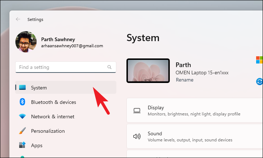Open Network & internet settings
The height and width of the screenshot is (158, 263).
[66, 117]
